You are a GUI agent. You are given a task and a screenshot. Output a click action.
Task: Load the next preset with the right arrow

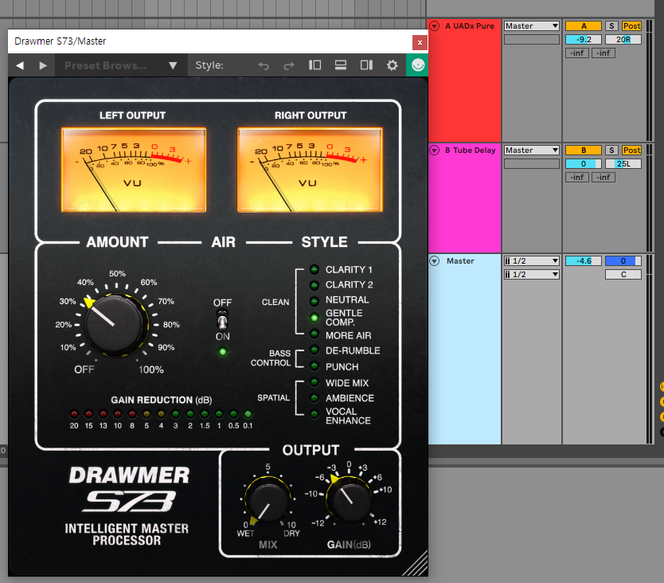coord(43,65)
